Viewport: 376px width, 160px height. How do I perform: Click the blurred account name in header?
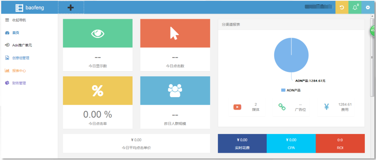point(320,7)
